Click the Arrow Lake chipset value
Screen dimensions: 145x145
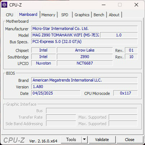(x=85, y=50)
